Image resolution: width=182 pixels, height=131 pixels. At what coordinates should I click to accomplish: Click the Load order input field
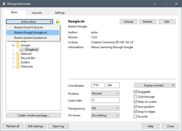click(105, 100)
